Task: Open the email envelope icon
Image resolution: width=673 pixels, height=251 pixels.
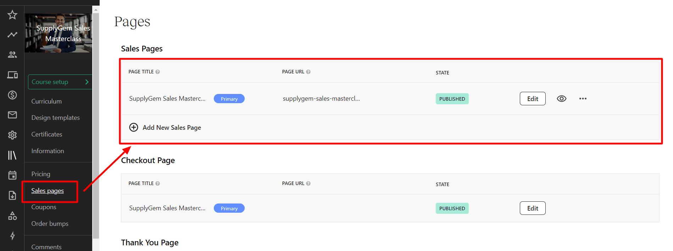Action: coord(12,115)
